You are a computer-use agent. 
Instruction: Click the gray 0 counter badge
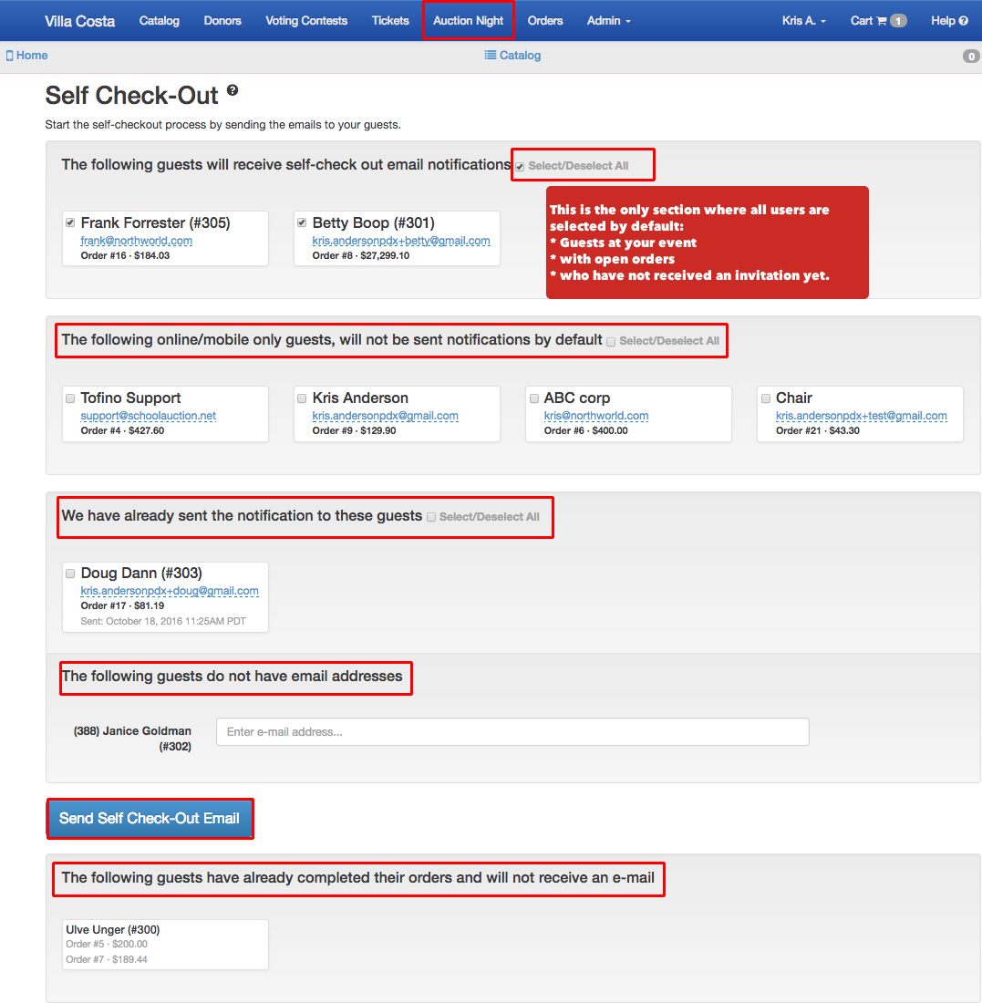pyautogui.click(x=971, y=57)
